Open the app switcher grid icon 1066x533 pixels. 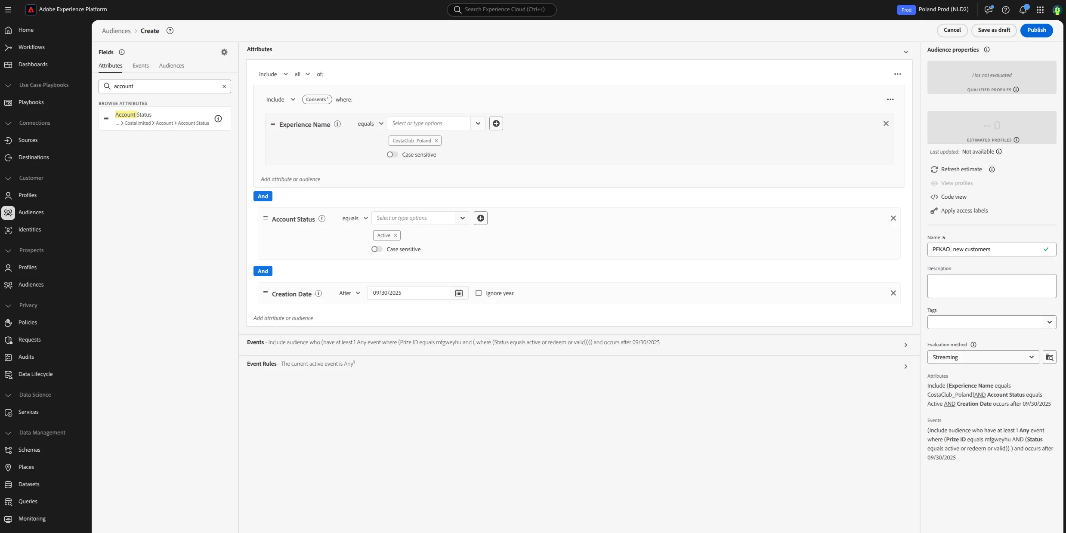pos(1040,9)
